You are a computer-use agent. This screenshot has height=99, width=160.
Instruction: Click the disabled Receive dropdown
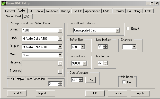click(x=42, y=63)
